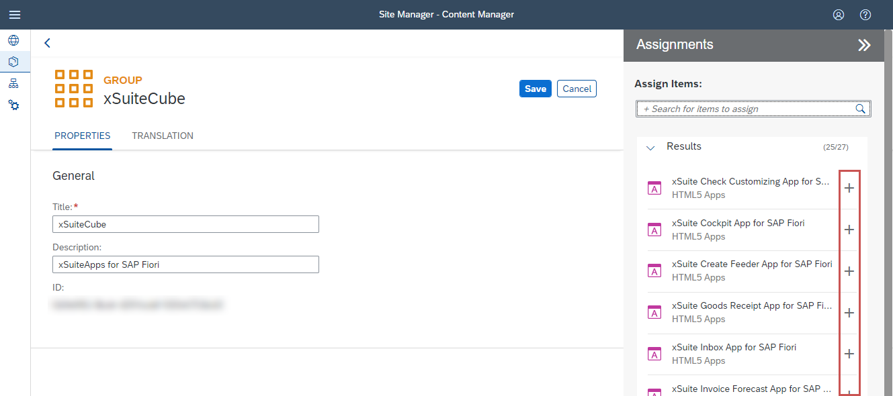Click the user profile icon
This screenshot has height=396, width=893.
point(838,15)
